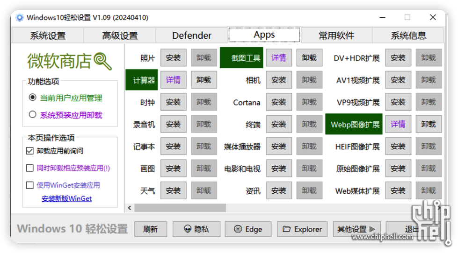Uncheck 卸载应用前询问 checkbox
Viewport: 458px width, 253px height.
pos(30,151)
